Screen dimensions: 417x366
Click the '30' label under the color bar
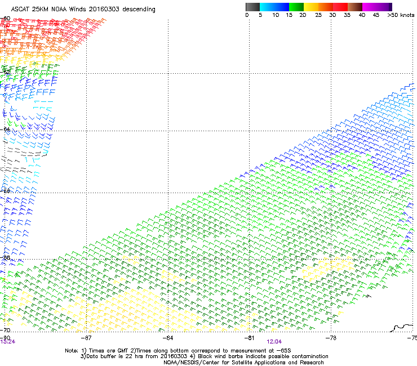(332, 15)
